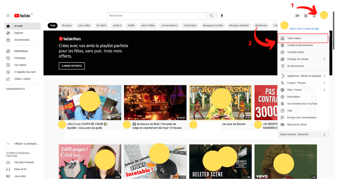Click the 3 MOIS OFFERTS button
Screen dimensions: 339x190
point(72,66)
